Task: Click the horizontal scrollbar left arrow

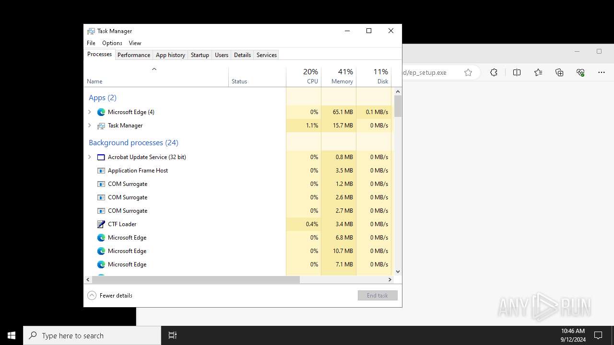Action: [88, 279]
